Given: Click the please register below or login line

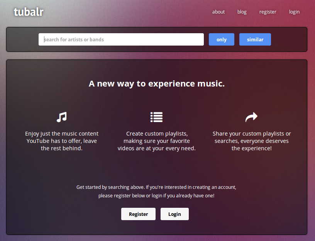Looking at the screenshot, I should coord(156,195).
